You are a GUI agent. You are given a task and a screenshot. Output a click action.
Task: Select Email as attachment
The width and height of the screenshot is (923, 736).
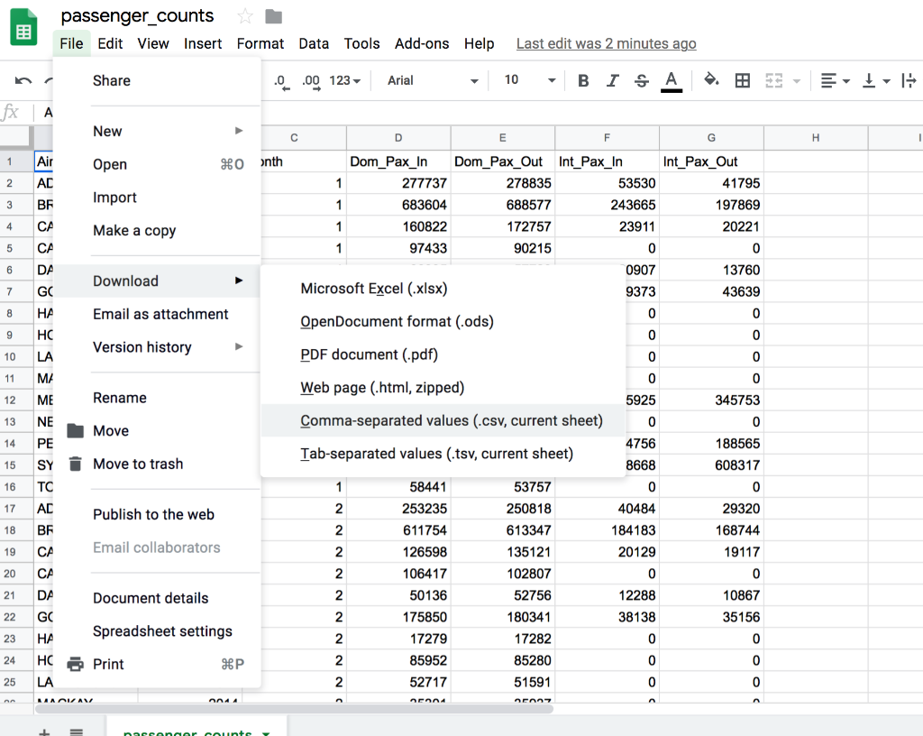(x=157, y=314)
